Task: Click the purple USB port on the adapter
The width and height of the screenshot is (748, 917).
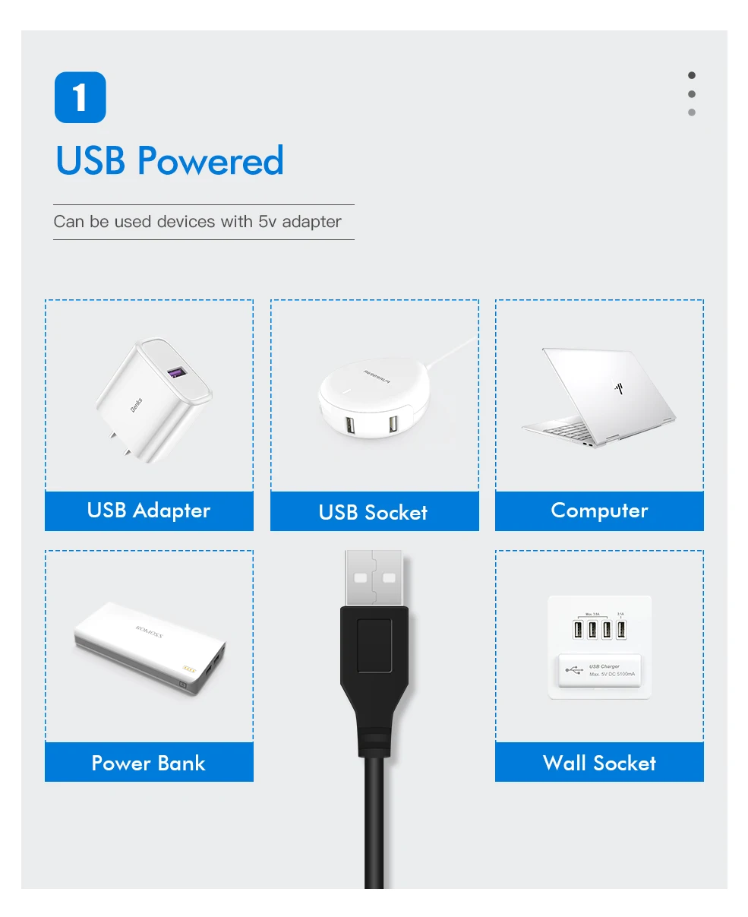Action: pos(175,374)
